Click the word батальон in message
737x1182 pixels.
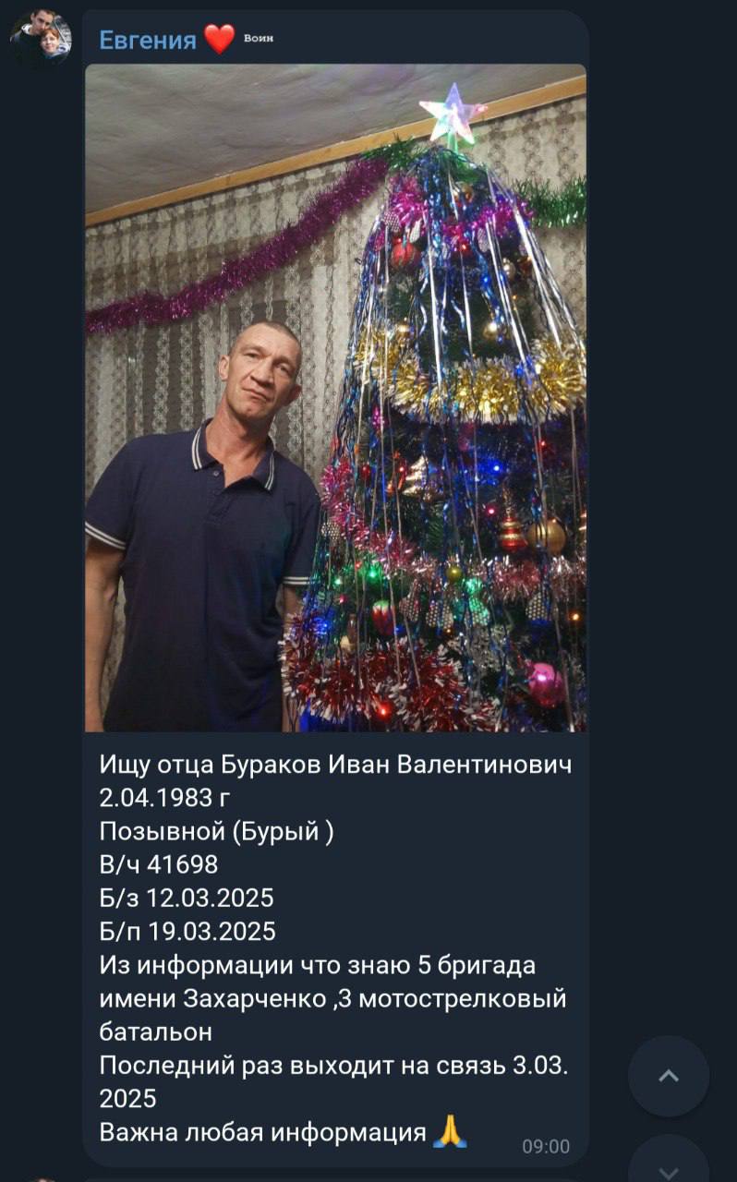(x=156, y=1031)
